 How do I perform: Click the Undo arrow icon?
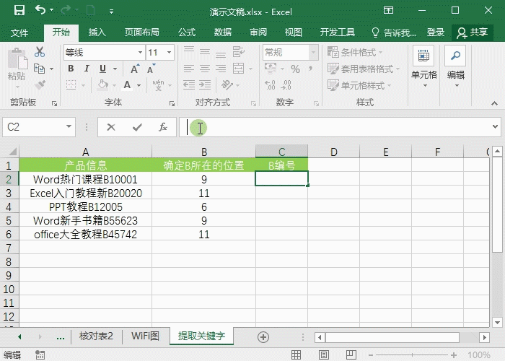[x=40, y=10]
